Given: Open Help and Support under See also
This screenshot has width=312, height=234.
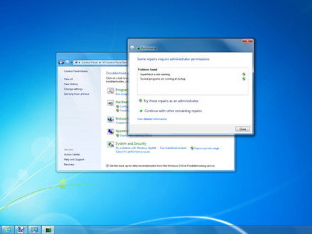Looking at the screenshot, I should pos(74,159).
